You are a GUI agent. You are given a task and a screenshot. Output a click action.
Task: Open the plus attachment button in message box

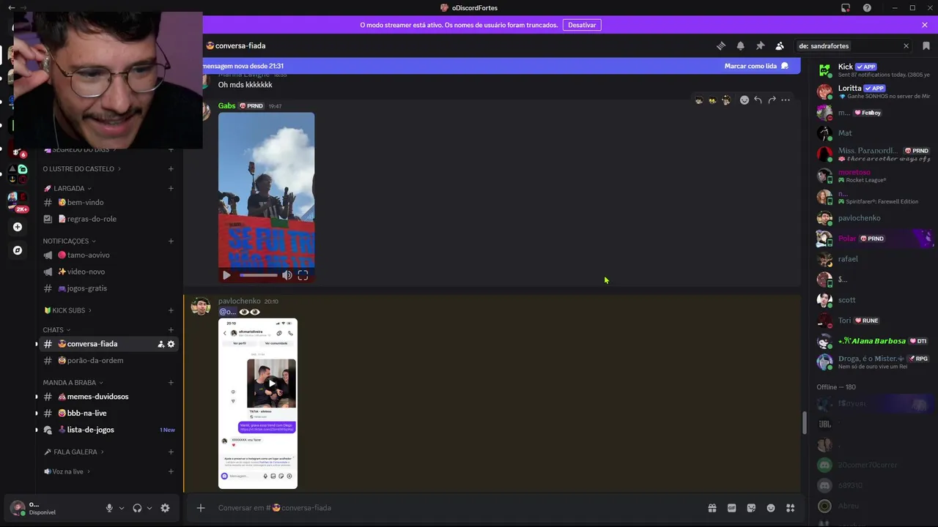(200, 508)
